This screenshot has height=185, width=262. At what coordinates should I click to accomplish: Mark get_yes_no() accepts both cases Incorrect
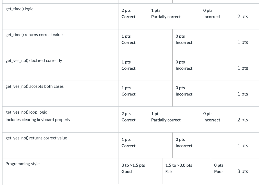click(184, 91)
